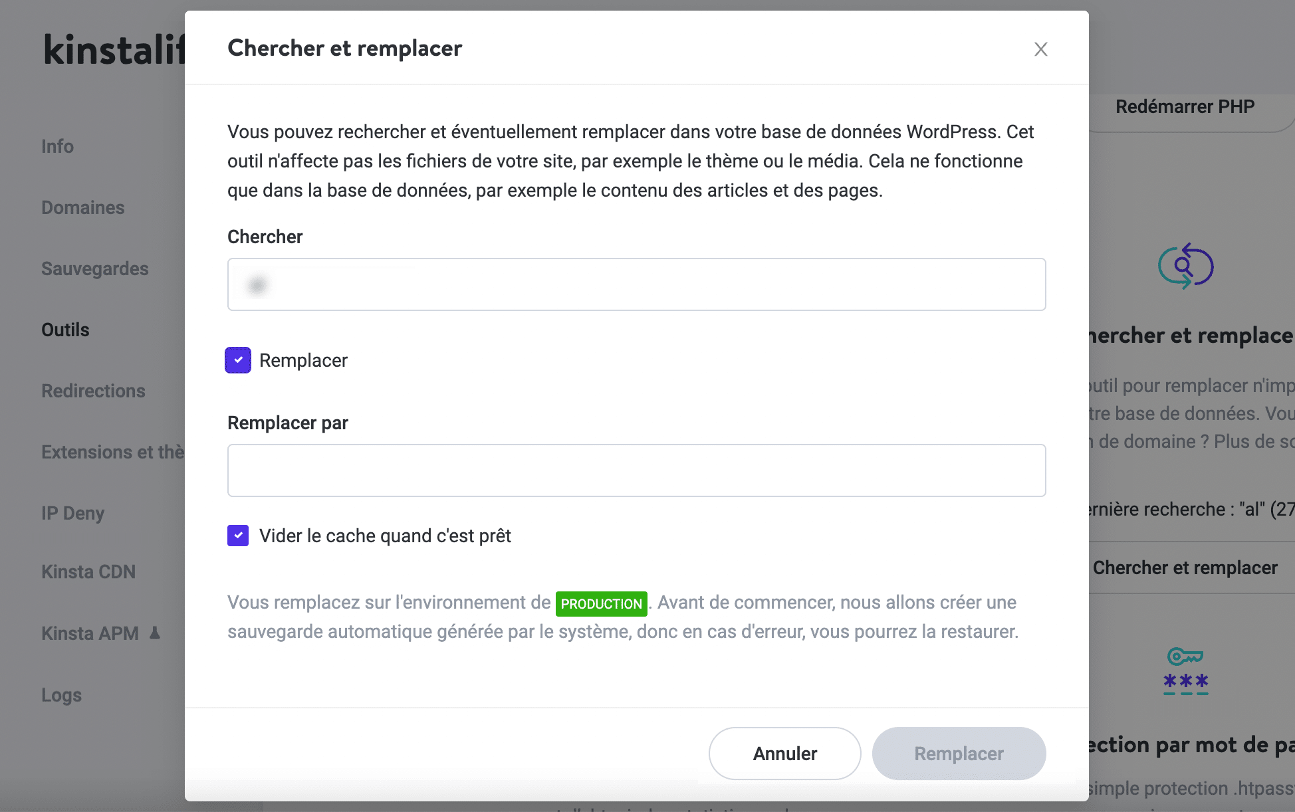
Task: Click the Logs sidebar menu item
Action: 60,694
